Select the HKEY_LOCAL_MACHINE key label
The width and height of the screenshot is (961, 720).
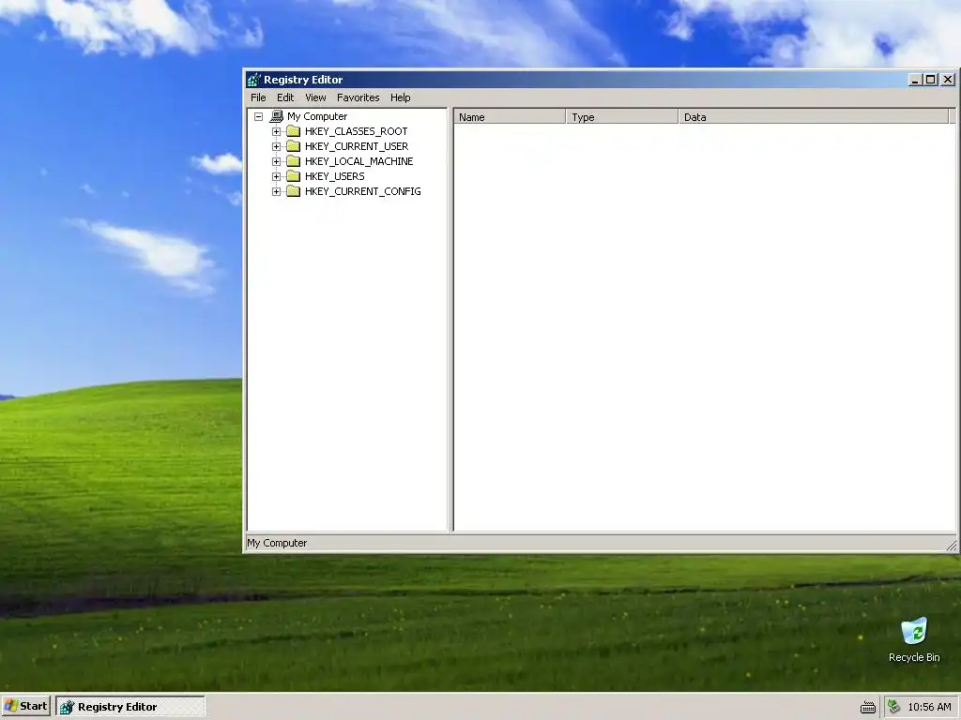[359, 161]
